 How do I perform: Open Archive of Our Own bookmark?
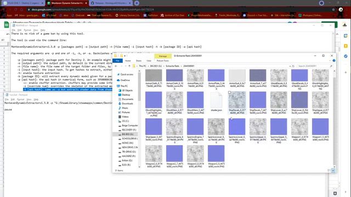(172, 15)
